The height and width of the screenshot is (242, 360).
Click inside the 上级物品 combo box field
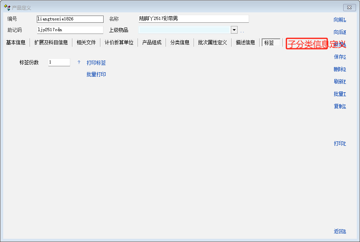(184, 30)
